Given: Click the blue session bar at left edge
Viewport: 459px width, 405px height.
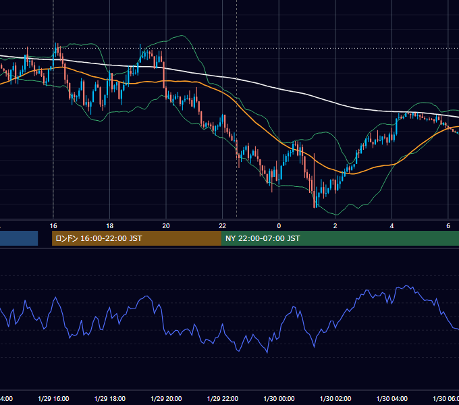Looking at the screenshot, I should (19, 238).
